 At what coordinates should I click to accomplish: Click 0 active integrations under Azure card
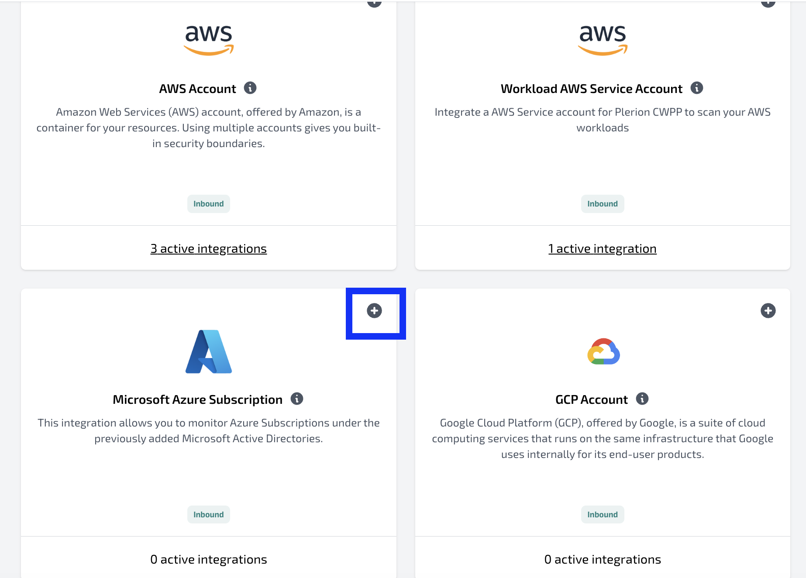(x=209, y=559)
